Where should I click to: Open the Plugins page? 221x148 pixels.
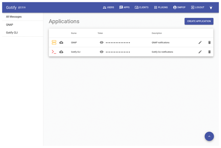tap(161, 7)
